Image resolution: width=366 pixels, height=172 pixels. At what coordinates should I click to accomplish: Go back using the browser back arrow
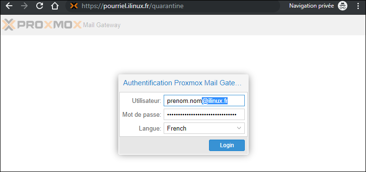[x=9, y=6]
